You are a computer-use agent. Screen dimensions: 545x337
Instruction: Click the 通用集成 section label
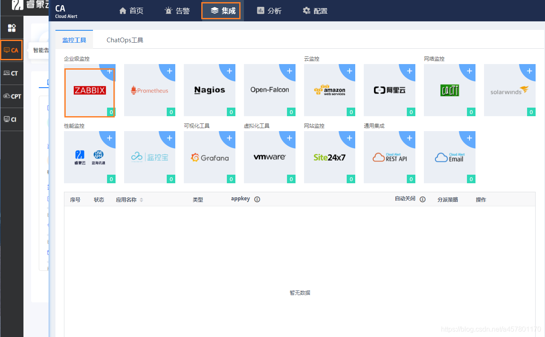(x=374, y=126)
